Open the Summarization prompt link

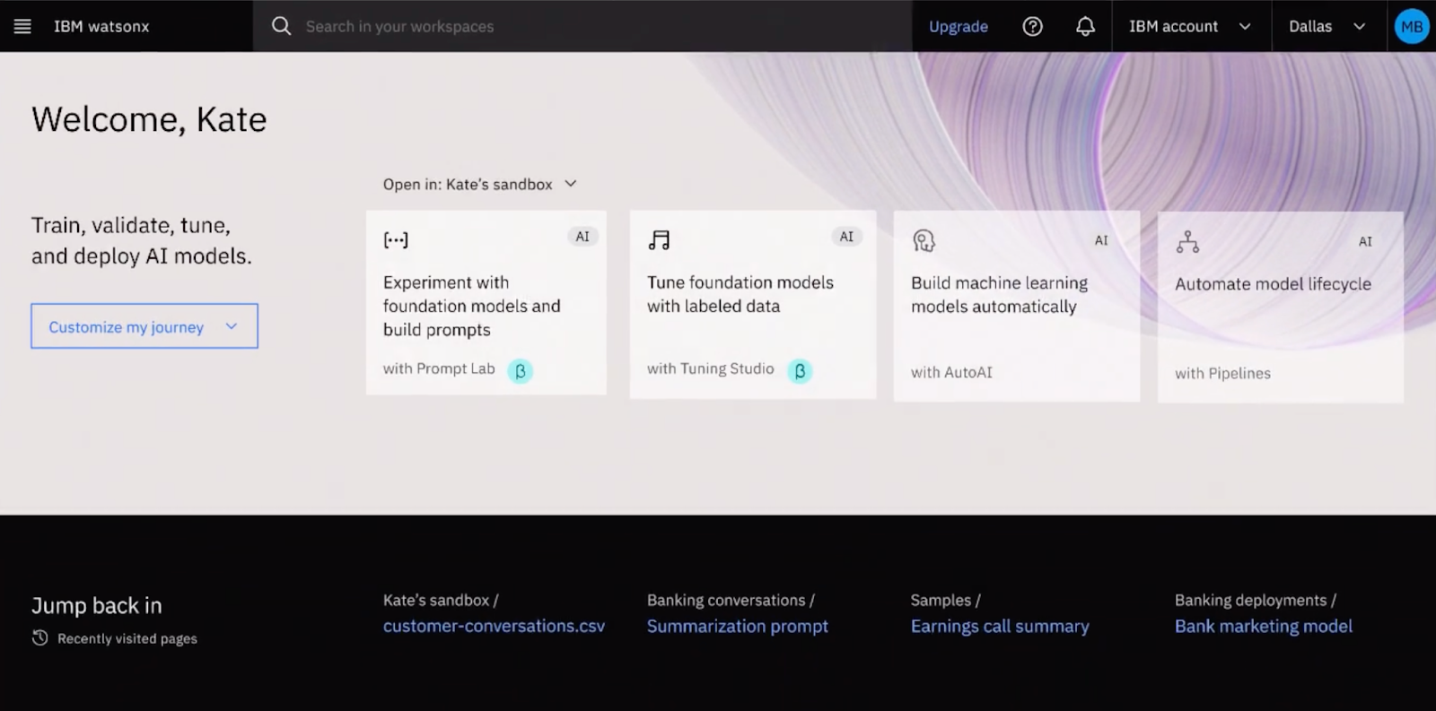(738, 626)
